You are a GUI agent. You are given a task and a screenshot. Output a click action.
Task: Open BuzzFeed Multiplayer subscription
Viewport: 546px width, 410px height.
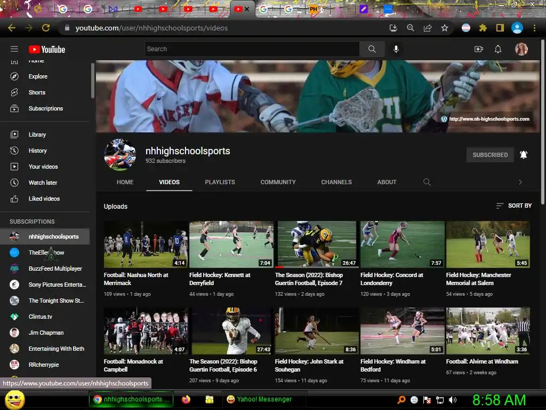(x=45, y=269)
